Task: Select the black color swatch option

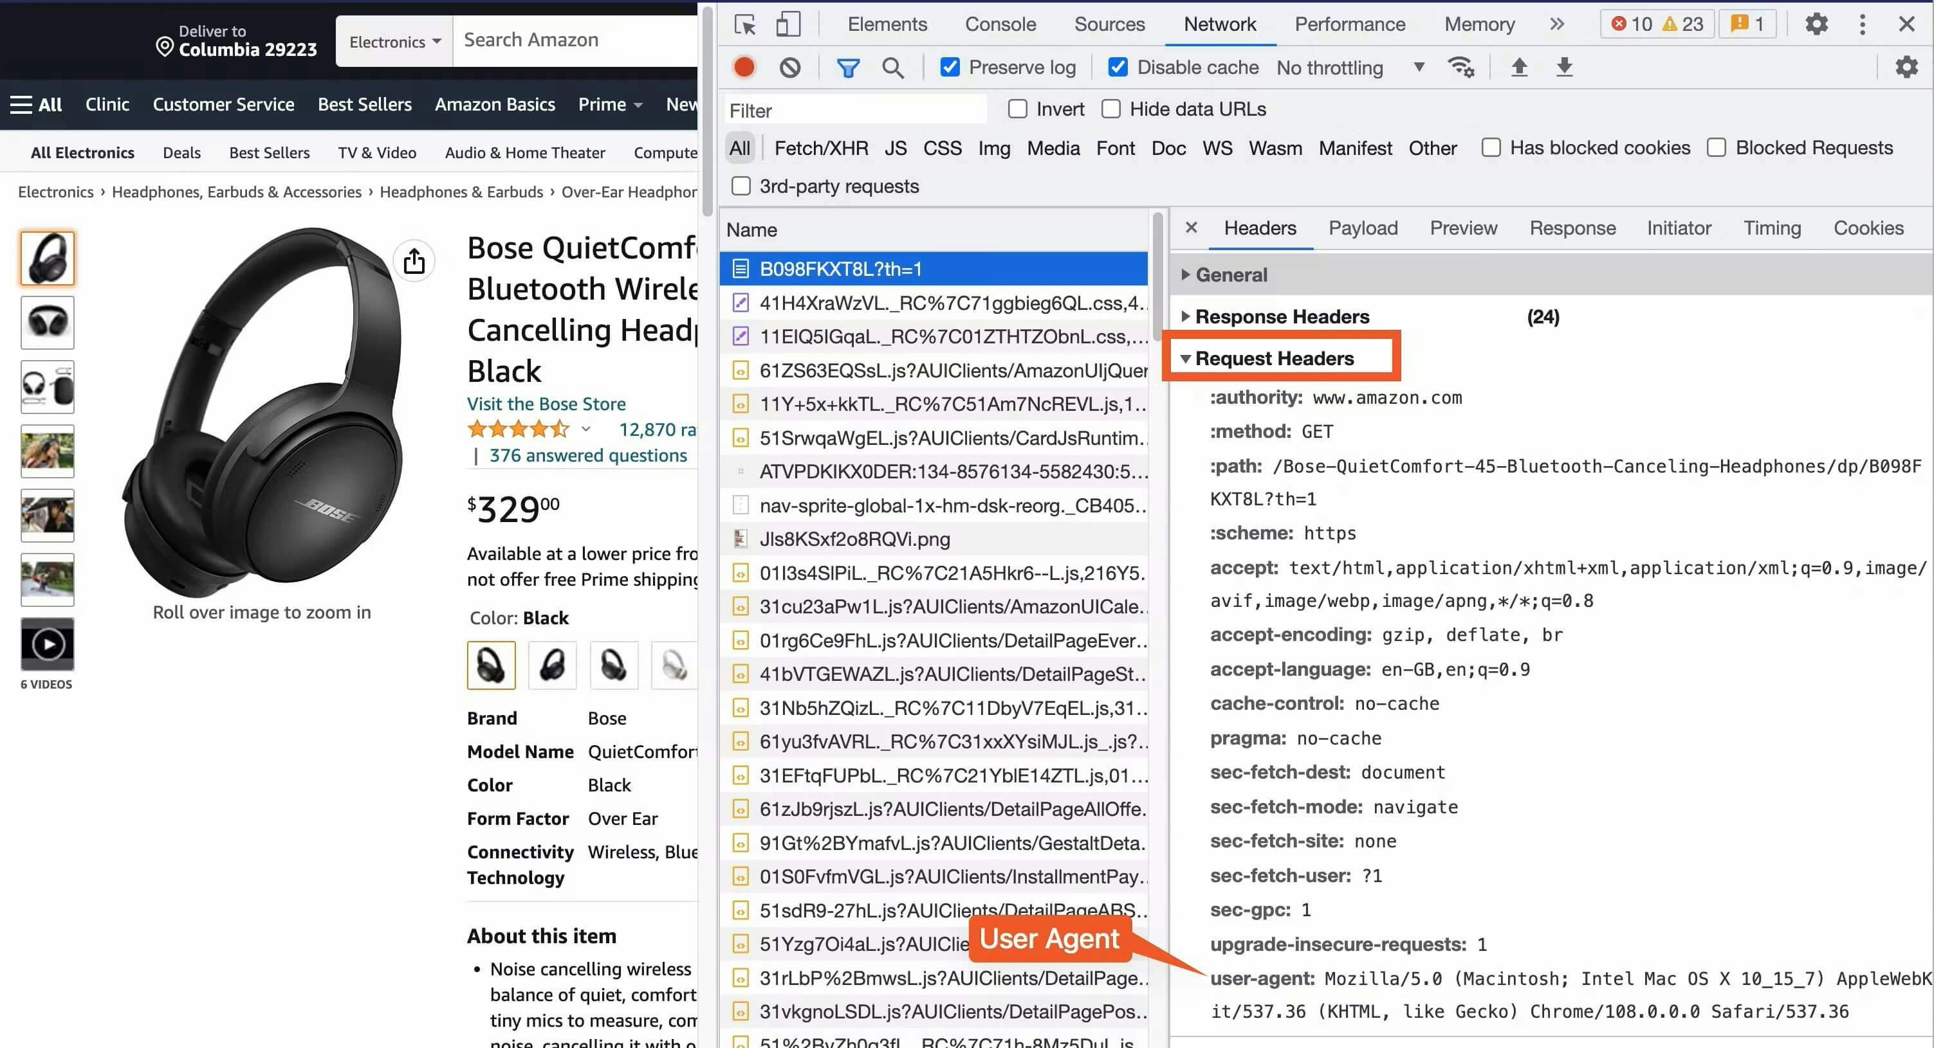Action: click(x=491, y=665)
